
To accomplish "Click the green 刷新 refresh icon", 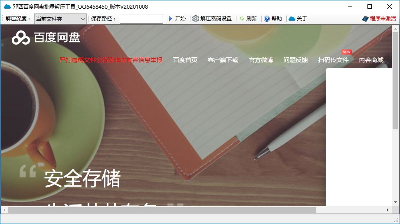I will pos(242,19).
